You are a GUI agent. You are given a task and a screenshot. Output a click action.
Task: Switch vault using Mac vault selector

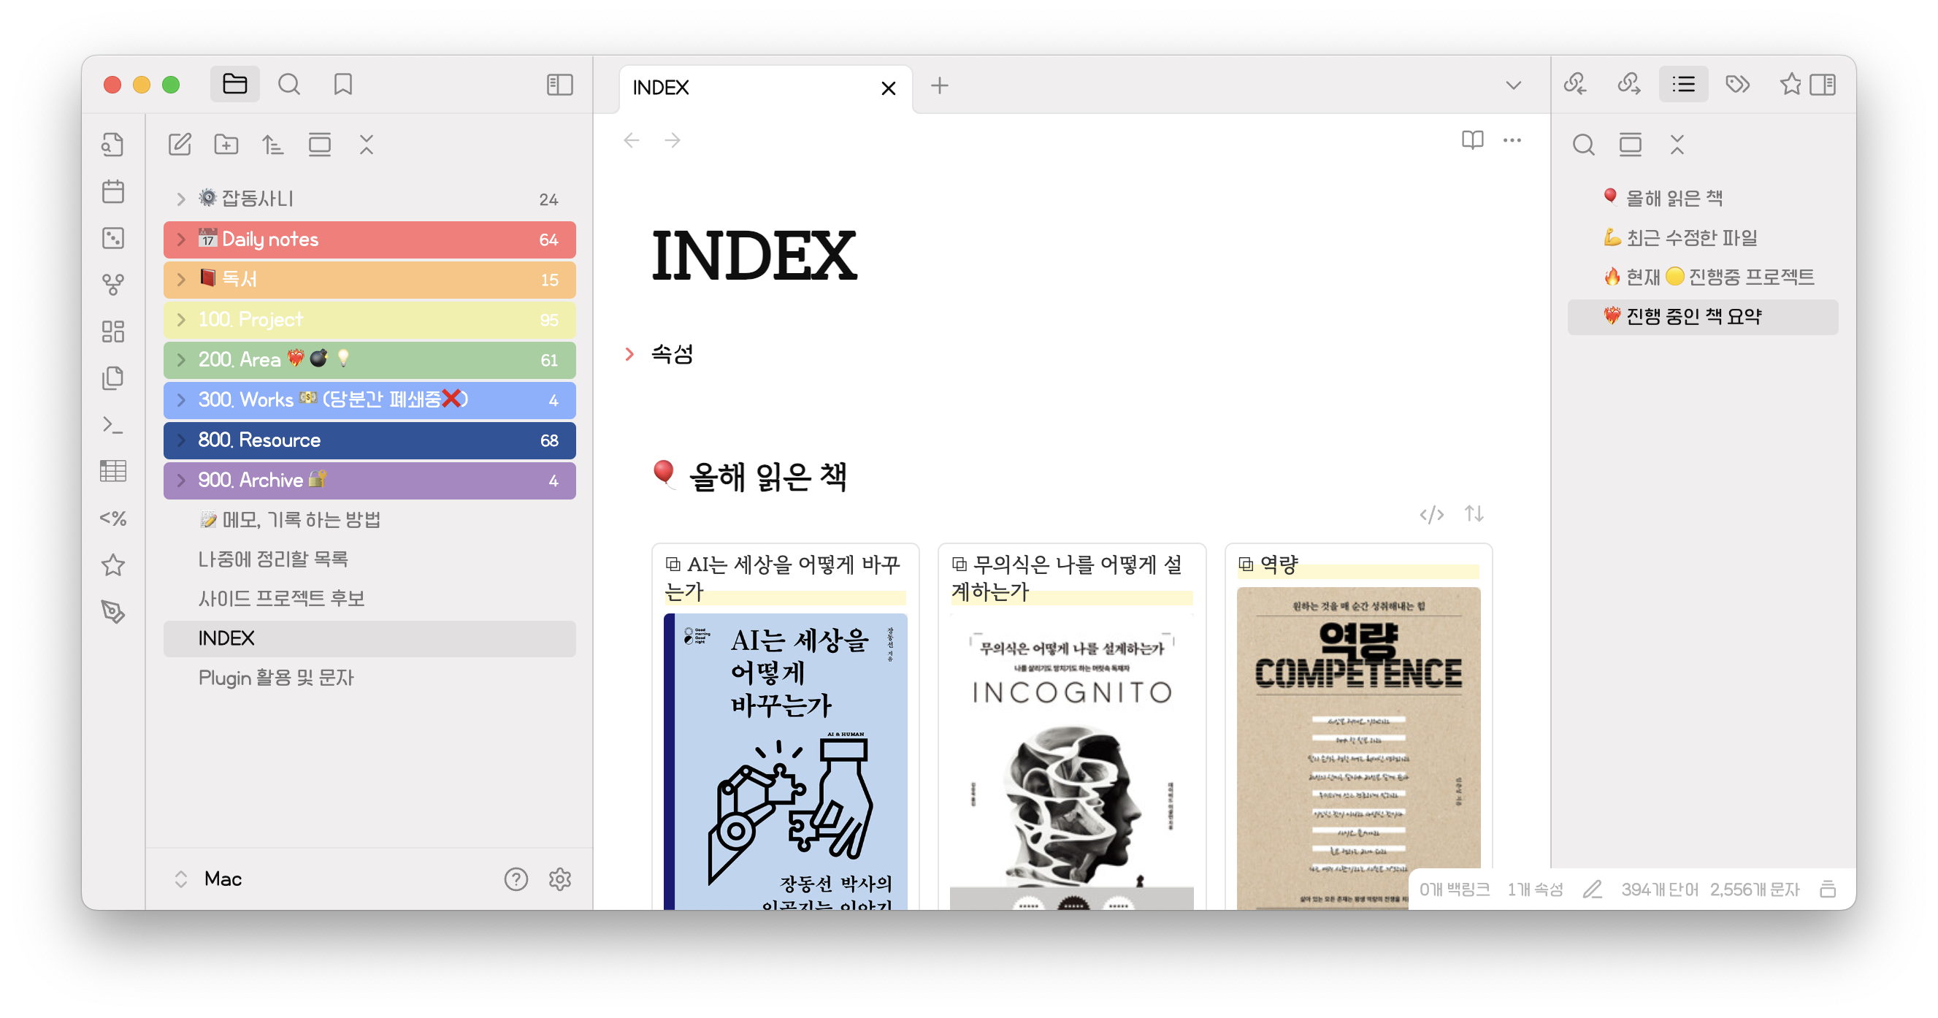(x=207, y=879)
